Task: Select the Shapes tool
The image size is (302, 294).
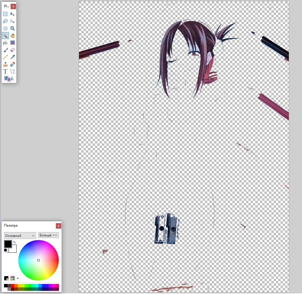Action: pyautogui.click(x=9, y=79)
